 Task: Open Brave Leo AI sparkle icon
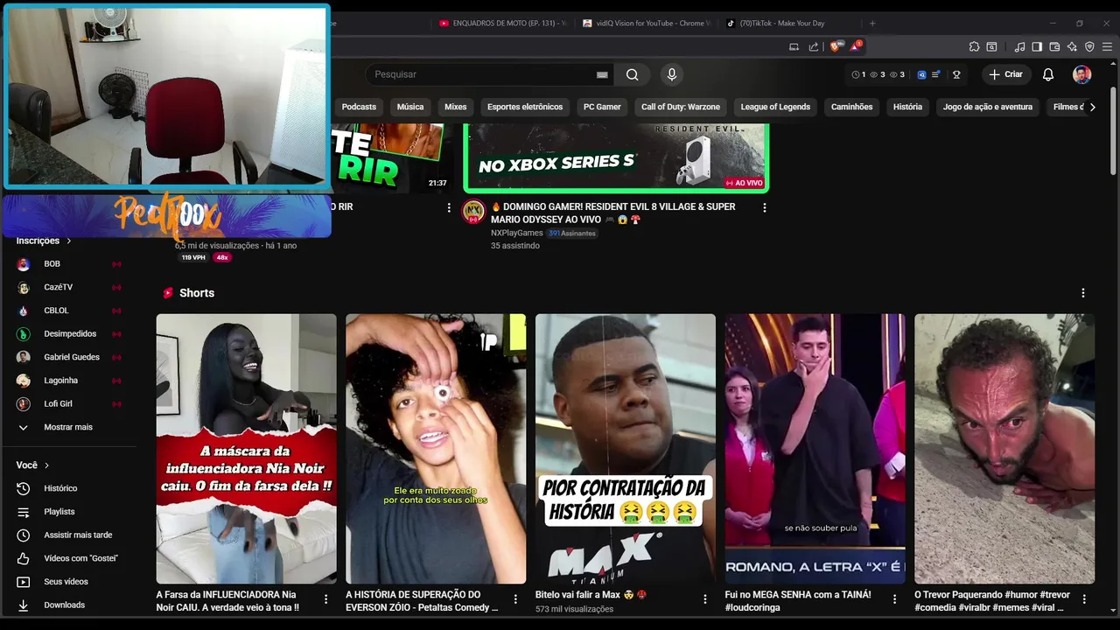1072,46
